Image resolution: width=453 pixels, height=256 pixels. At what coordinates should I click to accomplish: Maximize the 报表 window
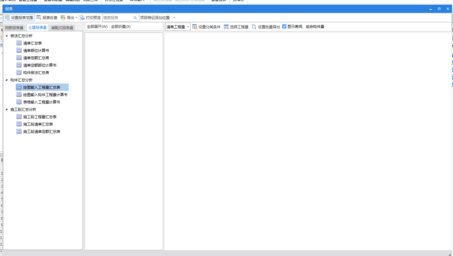pyautogui.click(x=439, y=9)
